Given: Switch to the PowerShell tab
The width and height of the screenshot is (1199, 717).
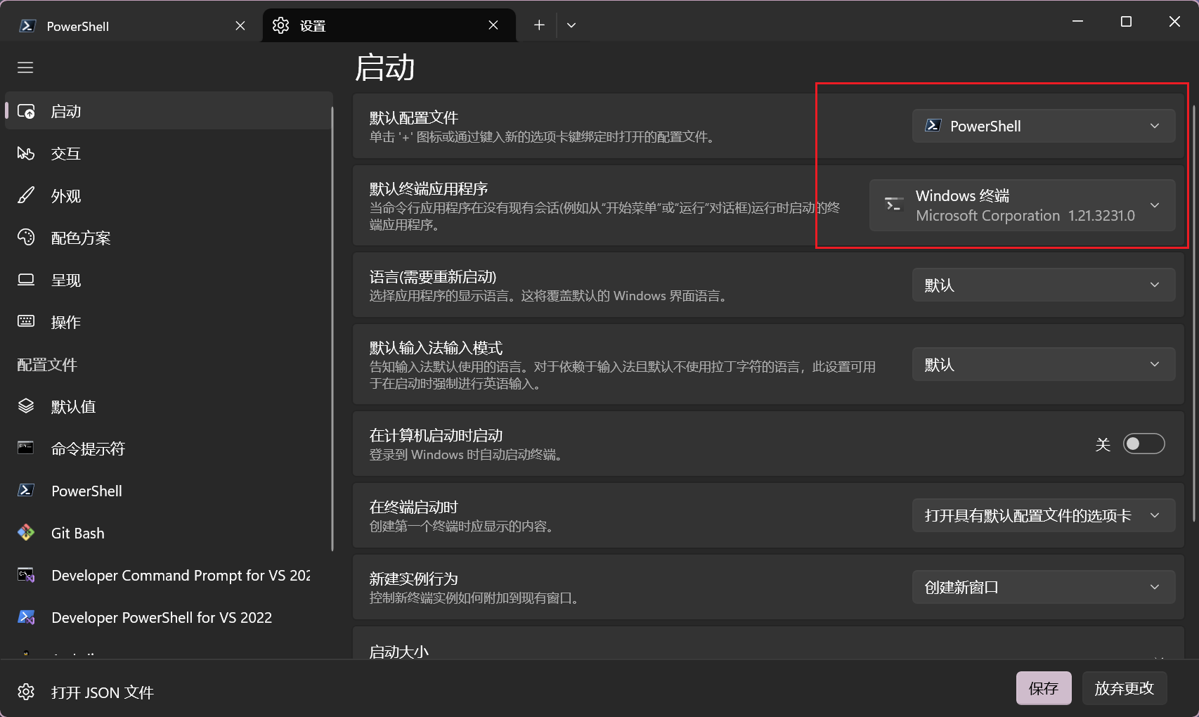Looking at the screenshot, I should (x=131, y=26).
